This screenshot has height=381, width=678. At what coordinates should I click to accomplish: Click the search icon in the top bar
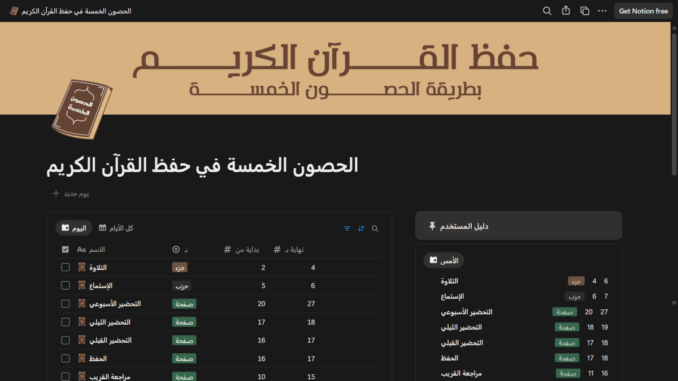tap(547, 11)
